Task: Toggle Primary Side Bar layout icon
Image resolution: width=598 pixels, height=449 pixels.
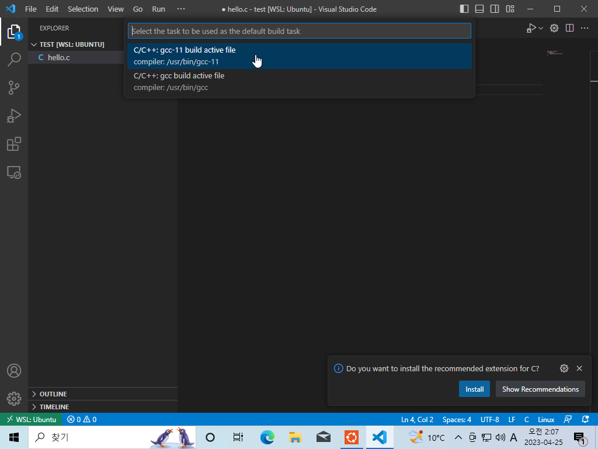Action: click(464, 9)
